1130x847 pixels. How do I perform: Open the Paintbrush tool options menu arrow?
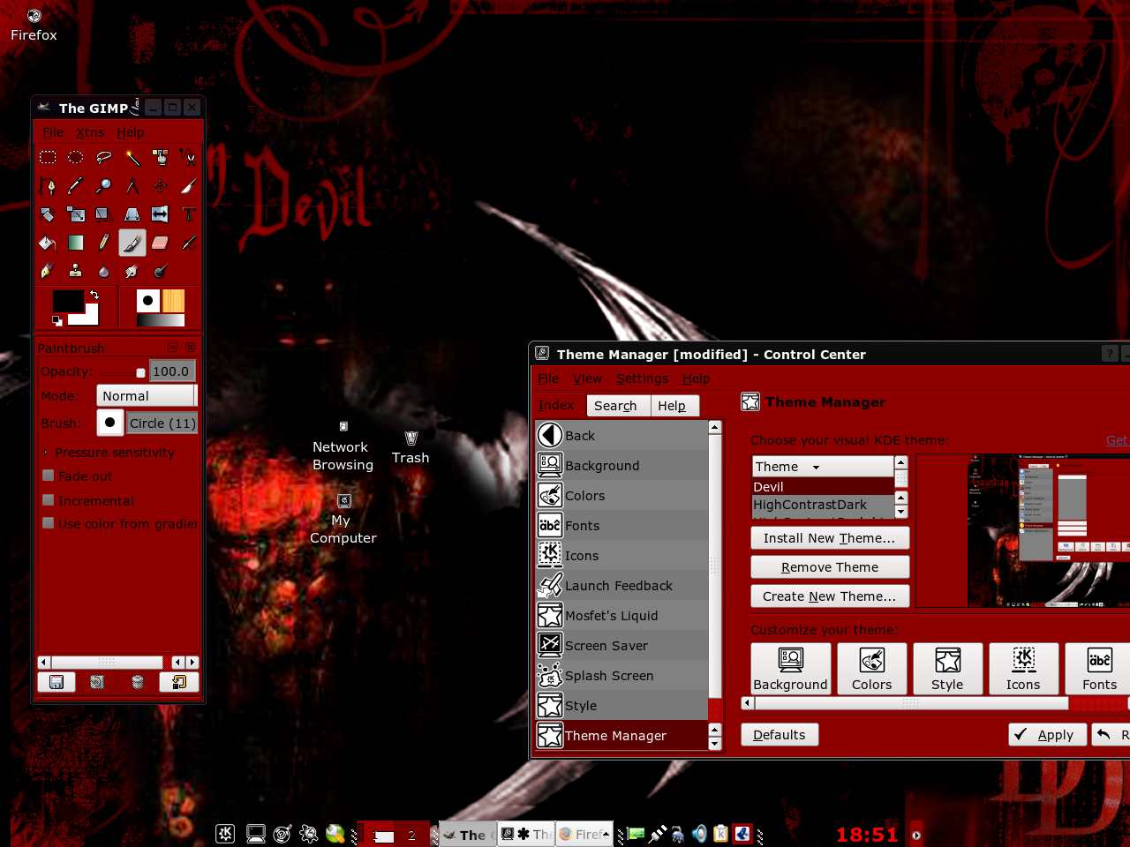[x=173, y=348]
